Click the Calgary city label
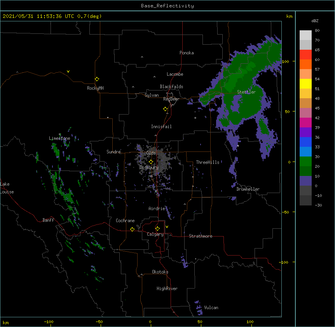335x327 pixels. [x=155, y=234]
